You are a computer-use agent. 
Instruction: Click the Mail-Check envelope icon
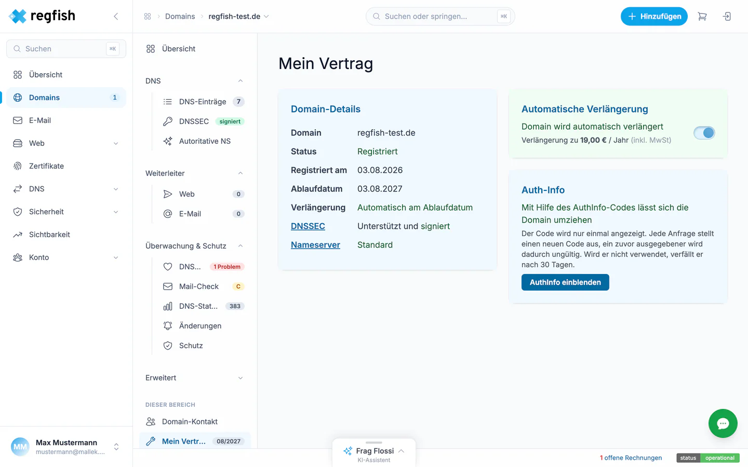click(168, 286)
